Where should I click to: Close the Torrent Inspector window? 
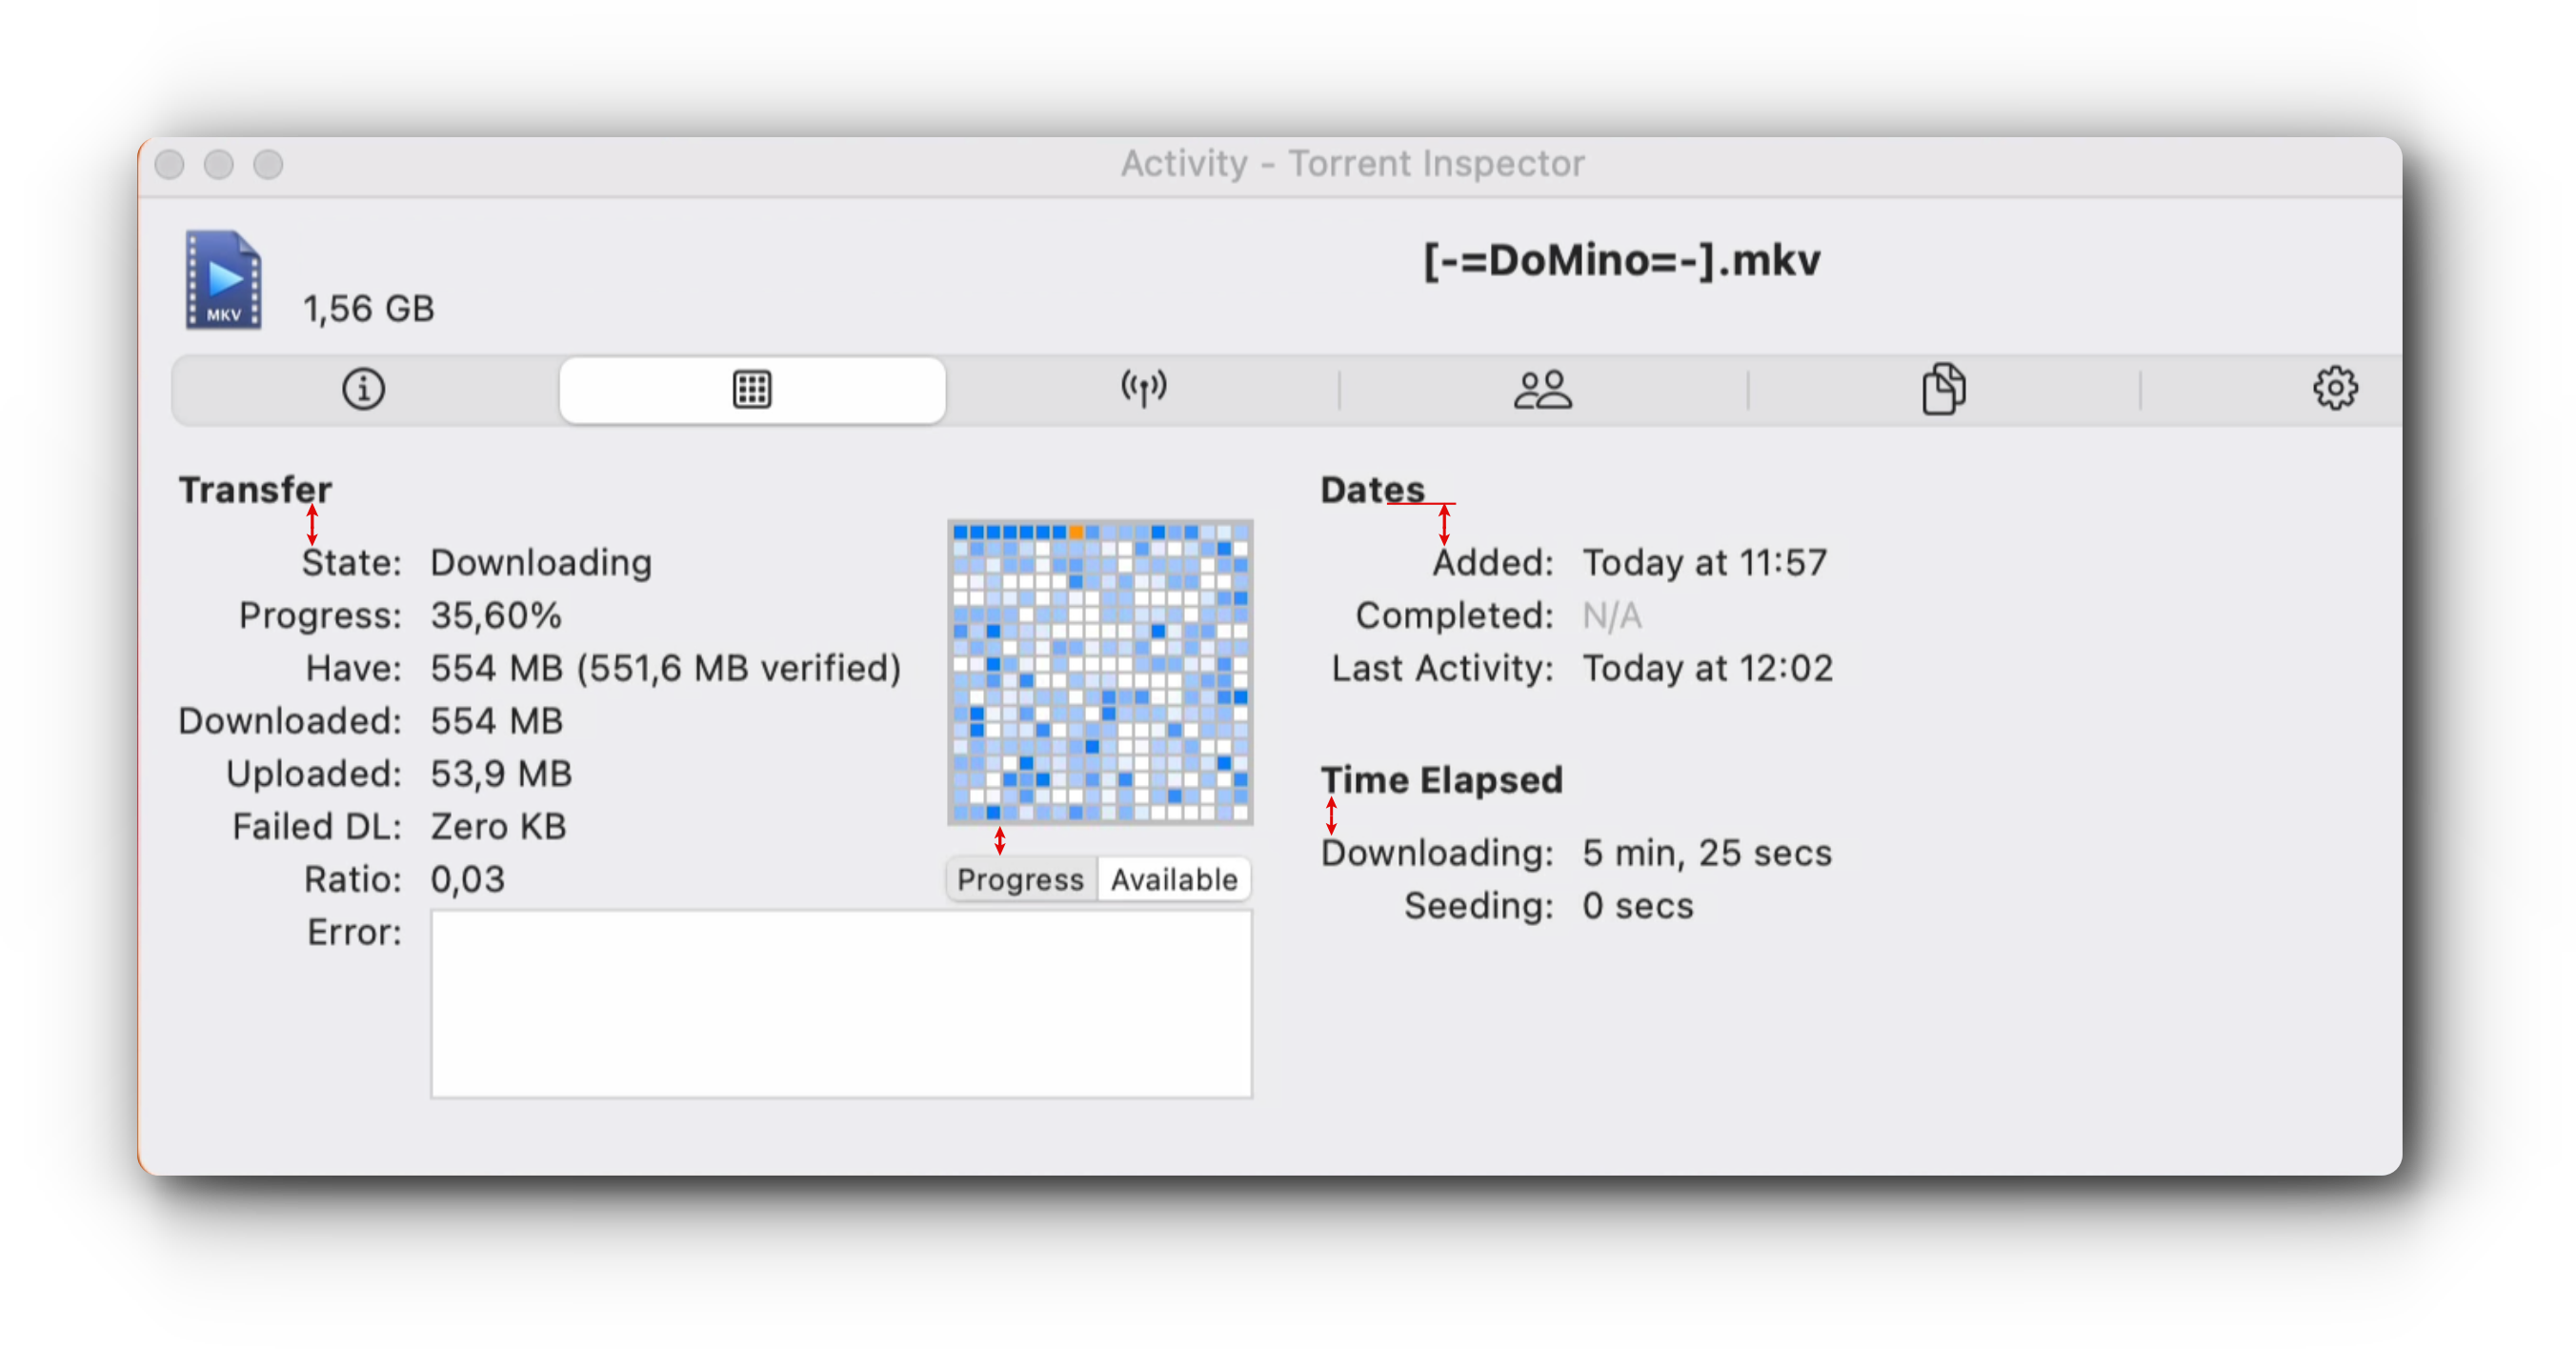pyautogui.click(x=170, y=164)
